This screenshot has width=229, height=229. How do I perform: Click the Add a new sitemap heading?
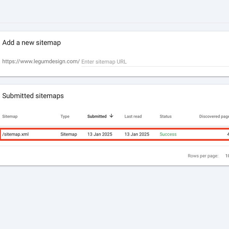point(32,43)
